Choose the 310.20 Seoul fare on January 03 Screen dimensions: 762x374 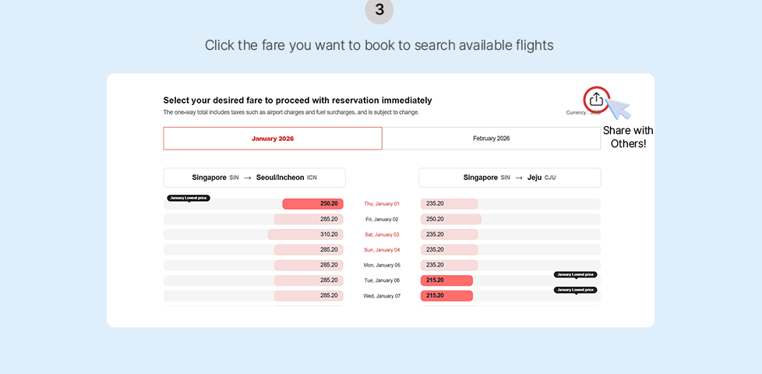coord(305,235)
